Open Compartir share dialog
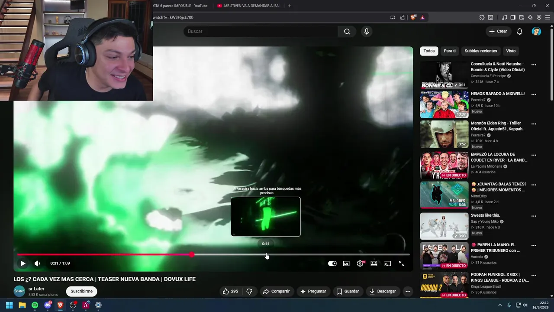554x312 pixels. pos(276,291)
